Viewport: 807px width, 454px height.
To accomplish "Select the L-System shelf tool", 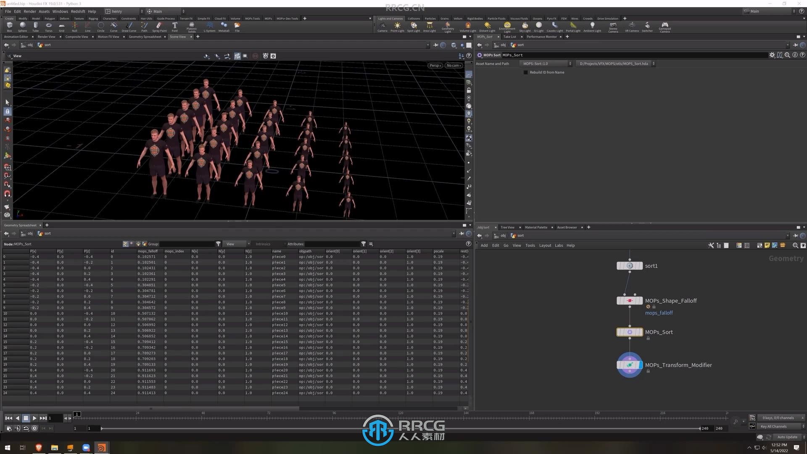I will point(209,27).
